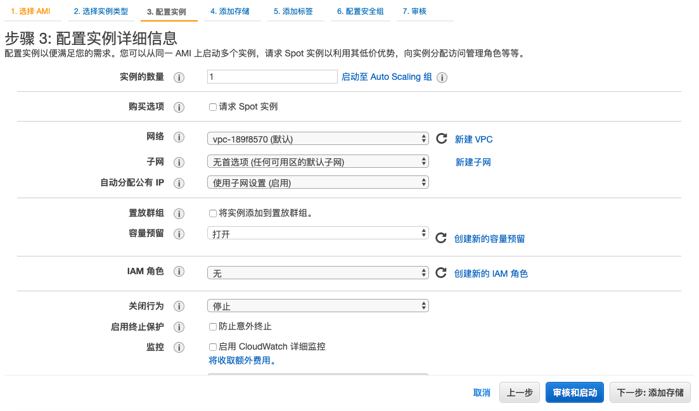Image resolution: width=699 pixels, height=411 pixels.
Task: Click 下一步: 添加存储 button
Action: pyautogui.click(x=650, y=392)
